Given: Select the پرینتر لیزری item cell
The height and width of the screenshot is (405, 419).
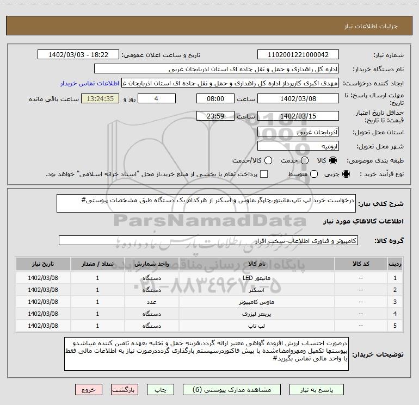Looking at the screenshot, I should click(256, 314).
